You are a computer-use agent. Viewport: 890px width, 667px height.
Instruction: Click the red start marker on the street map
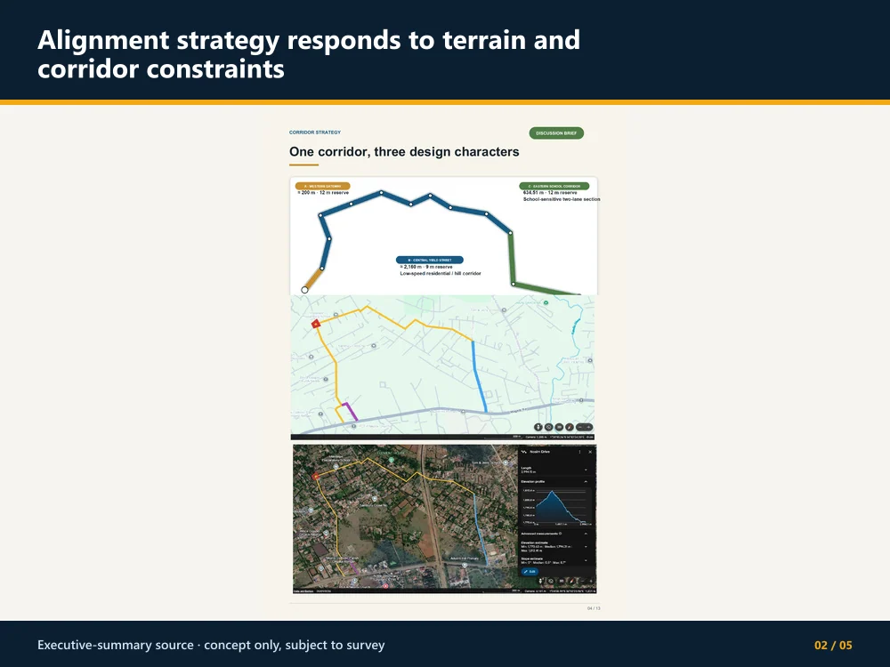(316, 324)
